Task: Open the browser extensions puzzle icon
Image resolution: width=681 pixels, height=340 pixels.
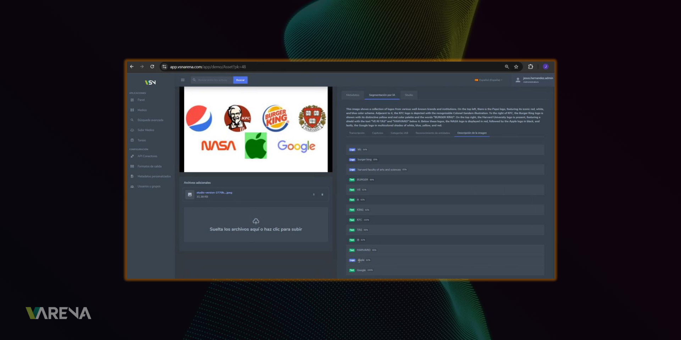Action: (x=531, y=67)
